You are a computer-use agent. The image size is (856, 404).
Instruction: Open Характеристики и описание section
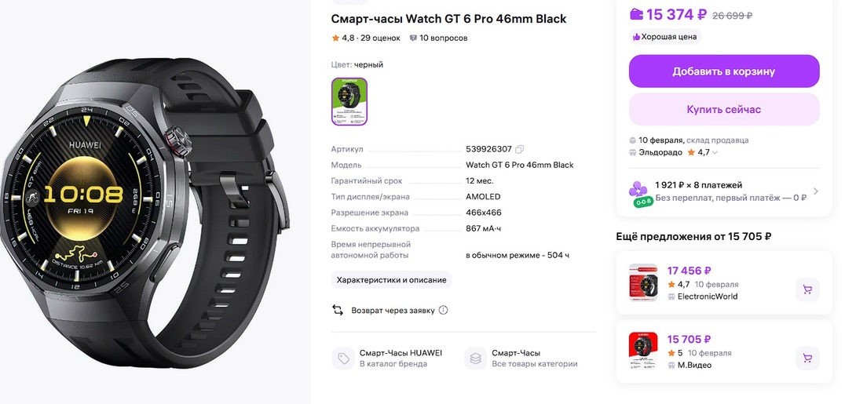tap(391, 280)
